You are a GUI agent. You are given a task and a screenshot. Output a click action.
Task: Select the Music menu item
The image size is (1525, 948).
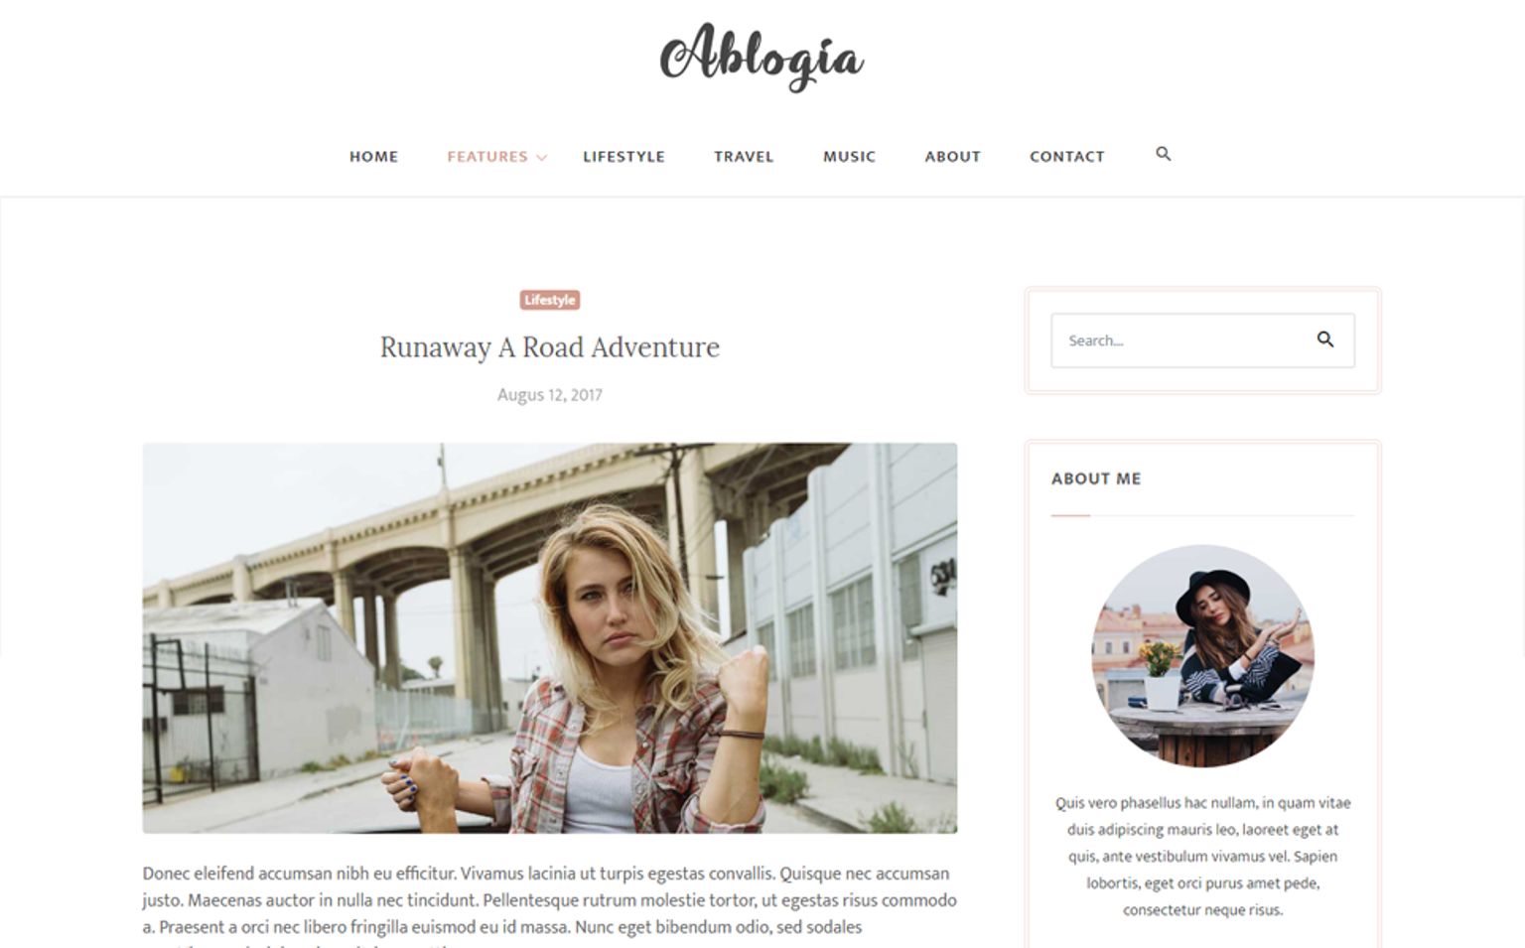click(x=849, y=157)
